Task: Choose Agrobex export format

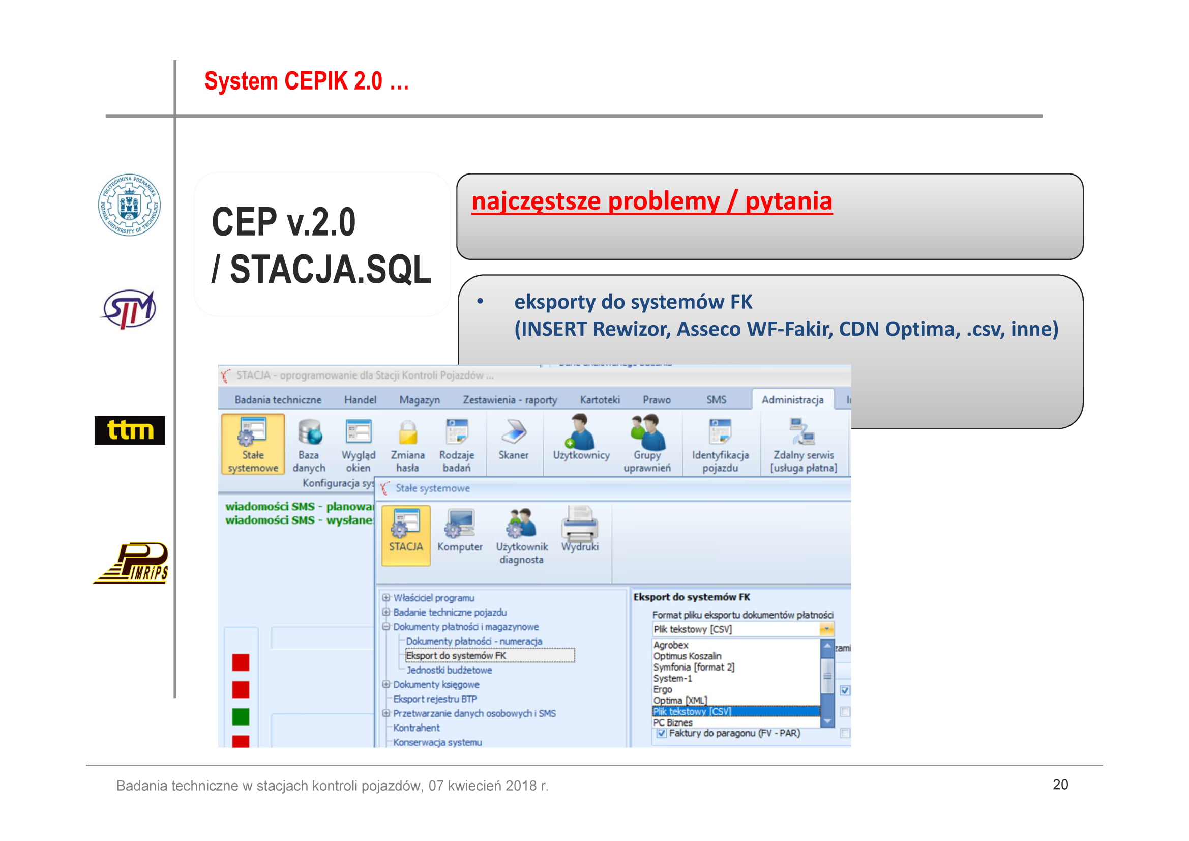Action: [x=736, y=645]
